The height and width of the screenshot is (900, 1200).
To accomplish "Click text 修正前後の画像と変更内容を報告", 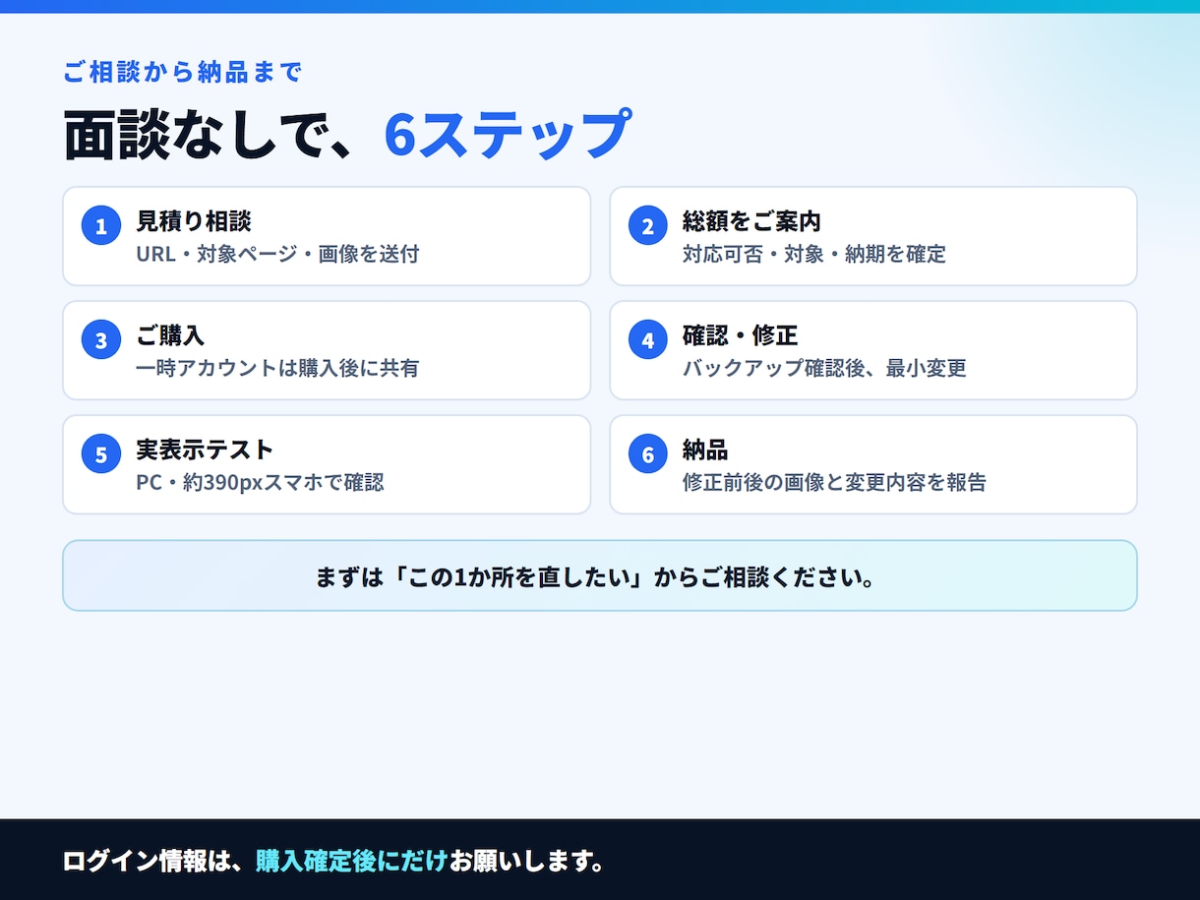I will pyautogui.click(x=834, y=482).
